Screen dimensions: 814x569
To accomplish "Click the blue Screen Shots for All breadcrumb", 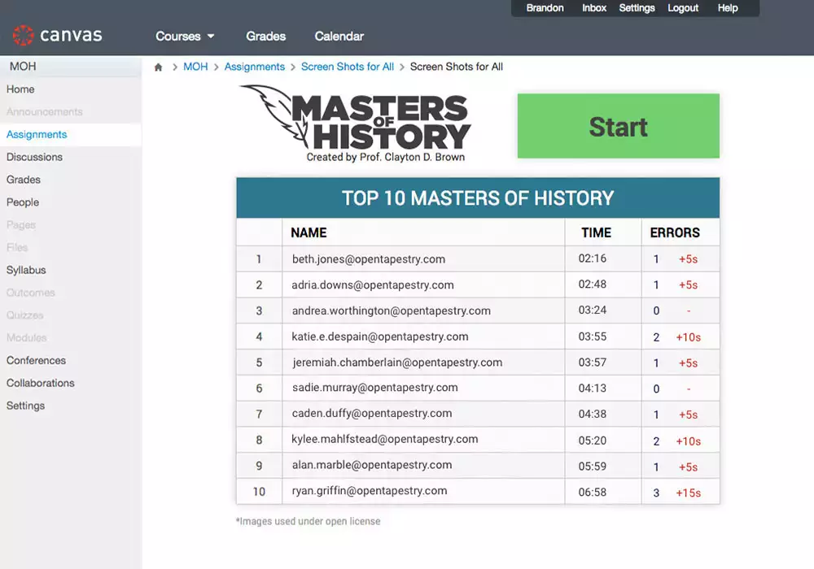I will click(348, 67).
